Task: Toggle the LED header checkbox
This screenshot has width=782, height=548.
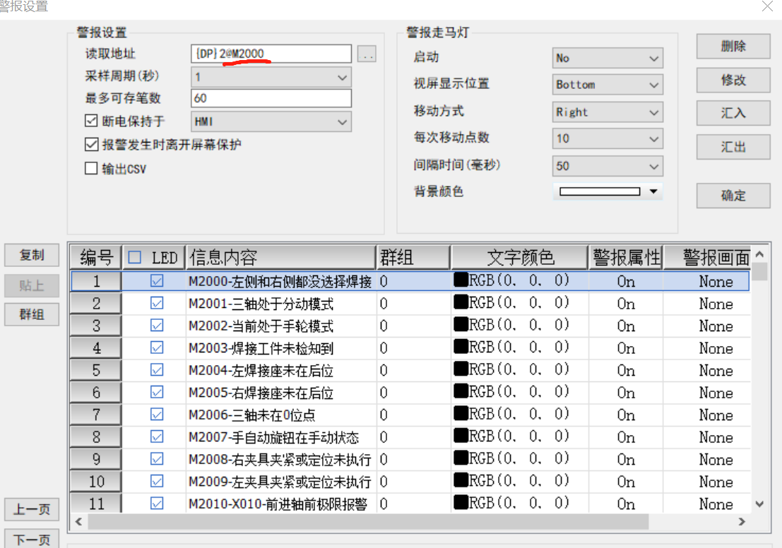Action: click(134, 258)
